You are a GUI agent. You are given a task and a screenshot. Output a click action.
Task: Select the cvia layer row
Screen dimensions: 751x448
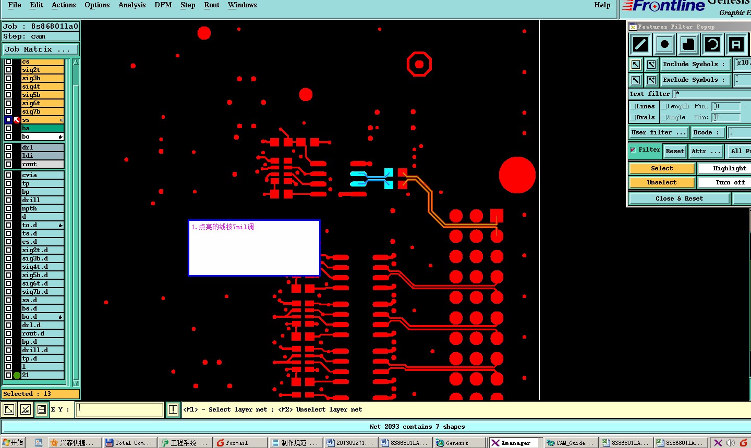pos(43,175)
